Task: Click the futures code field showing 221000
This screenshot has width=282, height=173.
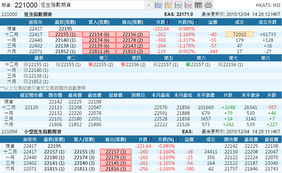Action: [x=26, y=5]
